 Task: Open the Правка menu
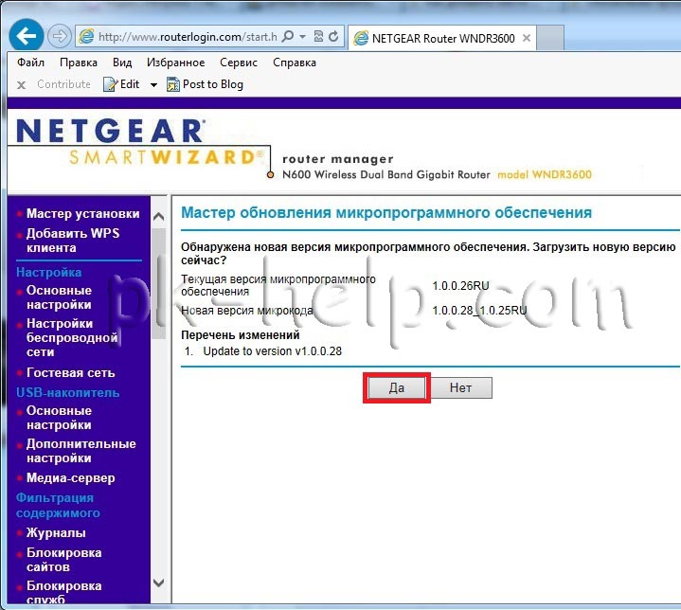(x=79, y=63)
